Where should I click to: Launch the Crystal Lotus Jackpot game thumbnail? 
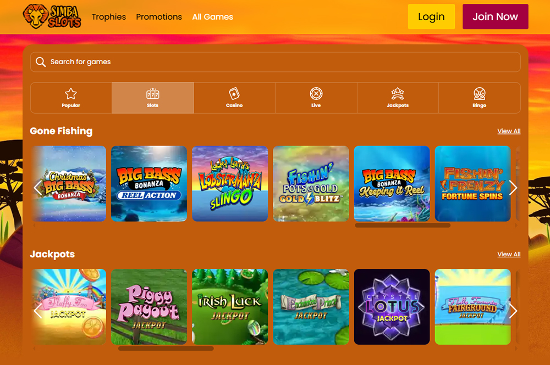(x=392, y=307)
